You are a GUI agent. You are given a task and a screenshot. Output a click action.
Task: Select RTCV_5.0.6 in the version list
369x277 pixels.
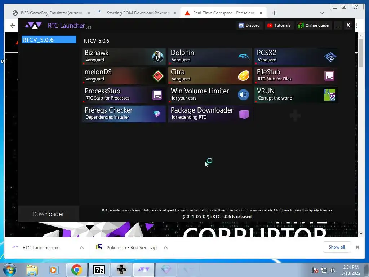pyautogui.click(x=49, y=40)
